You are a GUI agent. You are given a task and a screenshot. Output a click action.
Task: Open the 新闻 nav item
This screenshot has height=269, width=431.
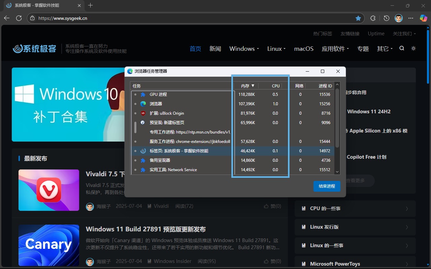(215, 49)
